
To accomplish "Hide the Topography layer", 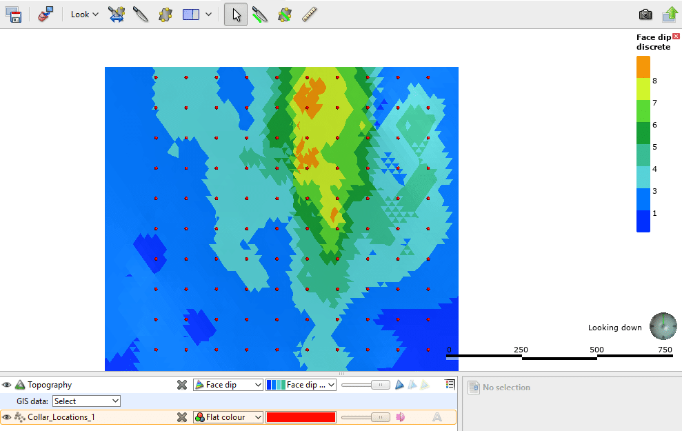I will [x=7, y=384].
